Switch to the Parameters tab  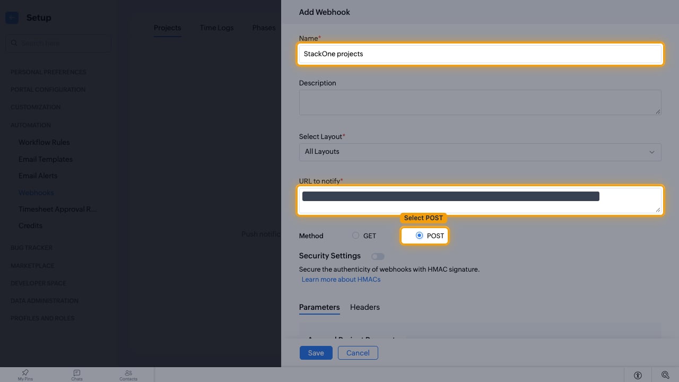(x=319, y=307)
